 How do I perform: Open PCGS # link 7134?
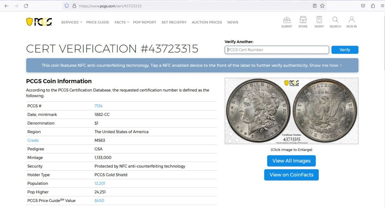[x=98, y=106]
